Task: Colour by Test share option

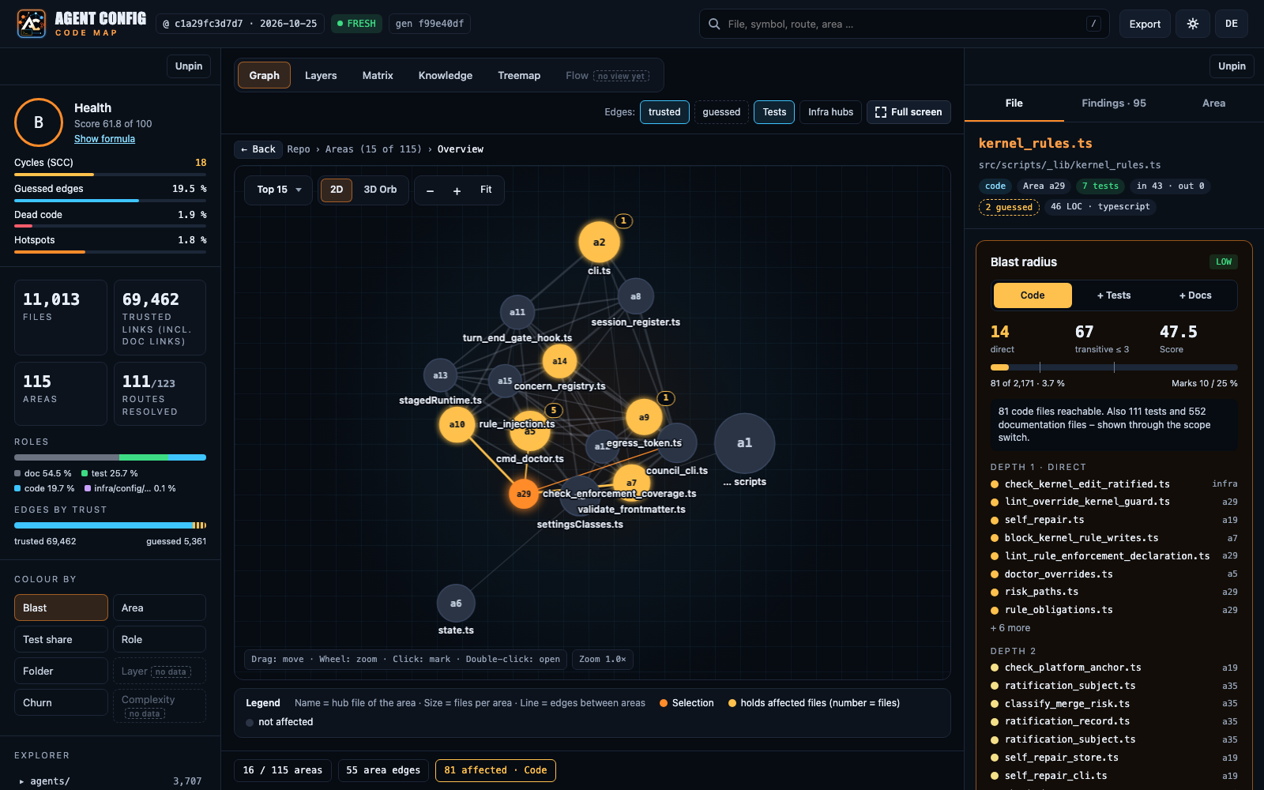Action: tap(61, 639)
